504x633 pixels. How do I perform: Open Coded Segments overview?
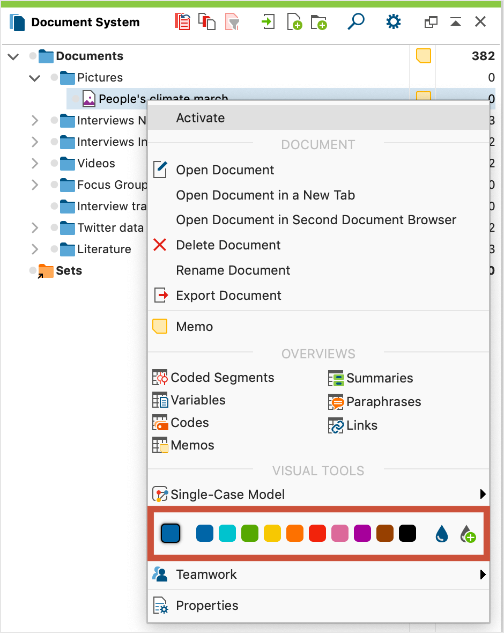pyautogui.click(x=223, y=378)
